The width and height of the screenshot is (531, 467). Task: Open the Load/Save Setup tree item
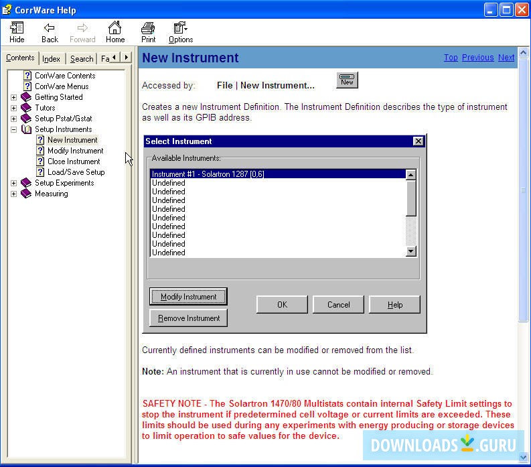point(76,172)
